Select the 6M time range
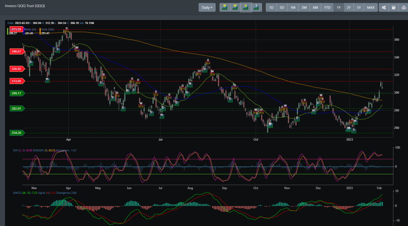Screen dimensions: 408x226 tap(315, 8)
